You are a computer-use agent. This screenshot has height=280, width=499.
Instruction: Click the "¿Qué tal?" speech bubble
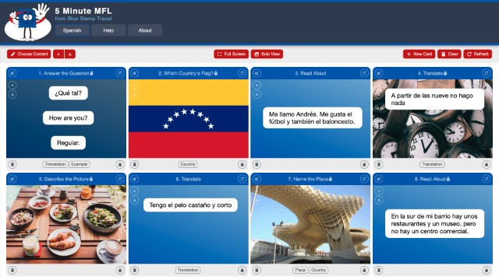(x=69, y=93)
